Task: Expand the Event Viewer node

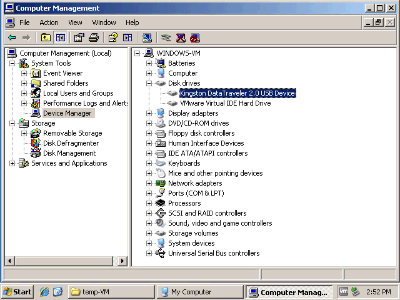Action: click(24, 73)
